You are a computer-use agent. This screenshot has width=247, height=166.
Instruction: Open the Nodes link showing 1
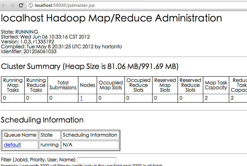tap(81, 98)
